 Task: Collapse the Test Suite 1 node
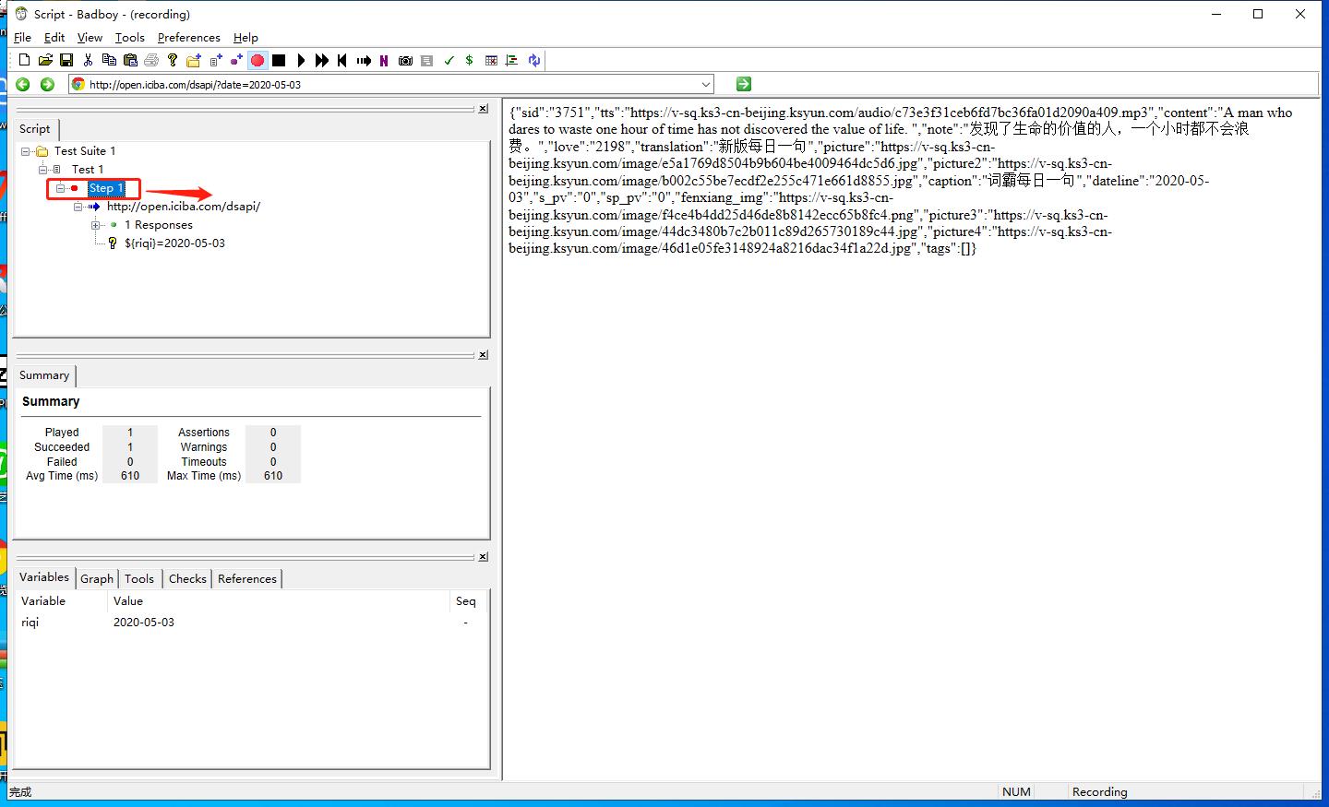[x=26, y=151]
